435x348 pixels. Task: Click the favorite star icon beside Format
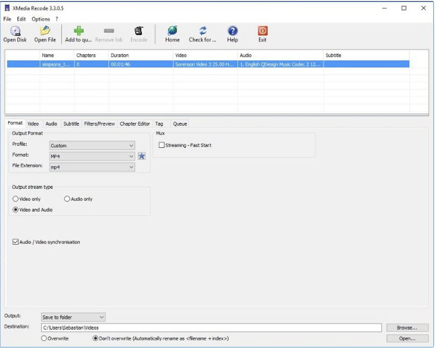point(141,156)
